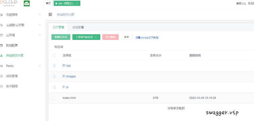This screenshot has width=254, height=121.
Task: Expand the 云数据库 menu chevron
Action: [40, 15]
